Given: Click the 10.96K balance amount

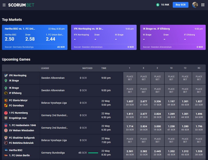Looking at the screenshot, I should point(165,5).
